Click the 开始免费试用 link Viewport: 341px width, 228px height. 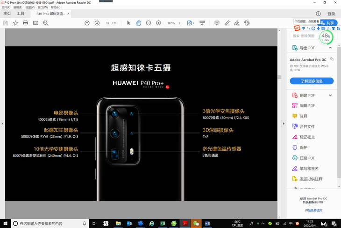click(313, 210)
